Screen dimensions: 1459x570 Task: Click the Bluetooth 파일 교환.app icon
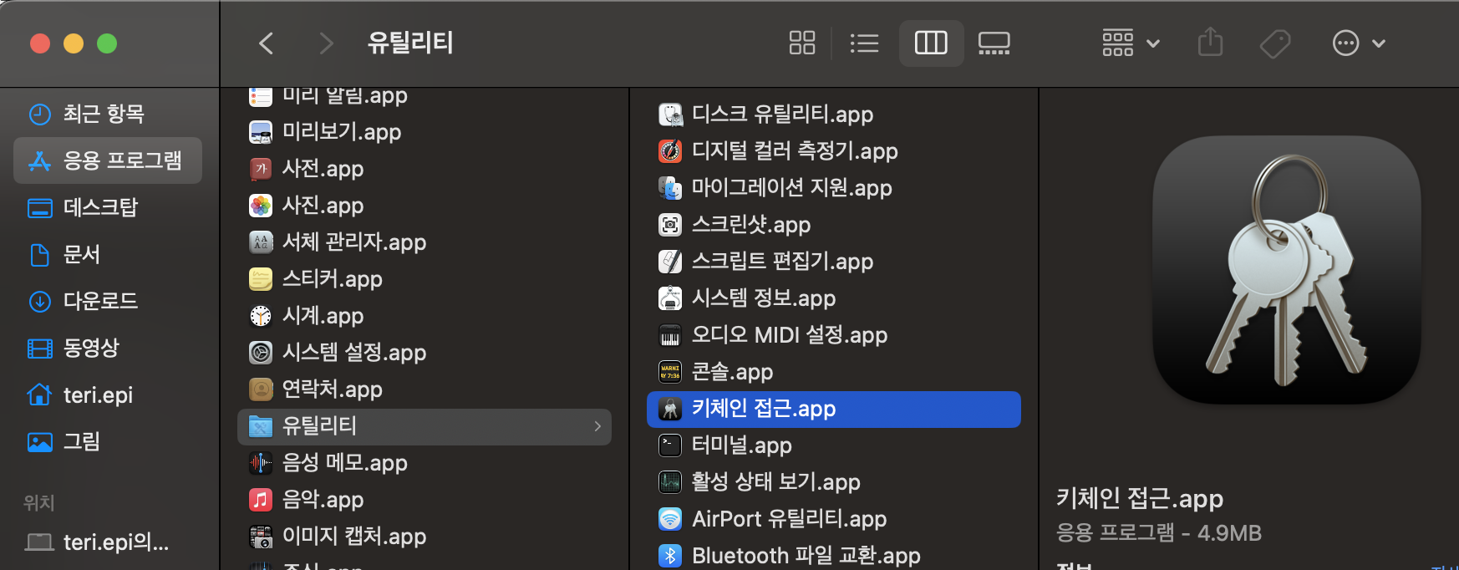670,556
